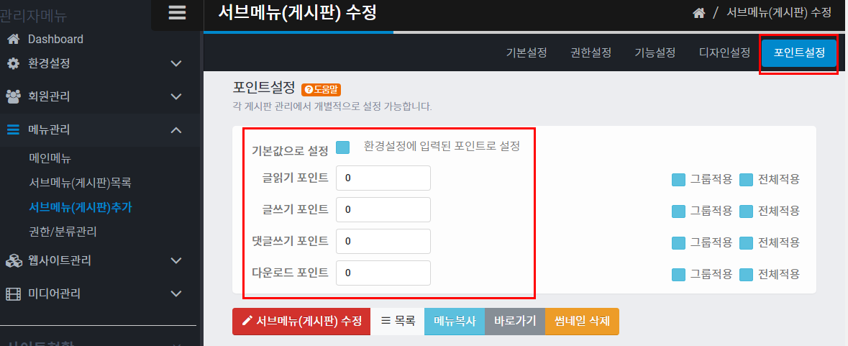The height and width of the screenshot is (346, 848).
Task: Check 전체적용 for 다운로드 포인트
Action: tap(746, 275)
